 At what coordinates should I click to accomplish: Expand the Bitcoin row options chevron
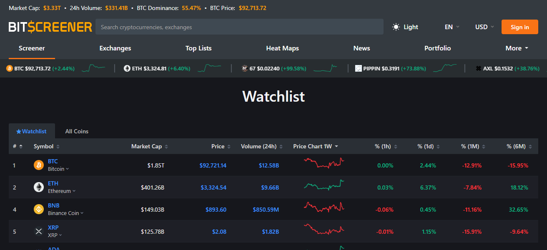[x=68, y=169]
